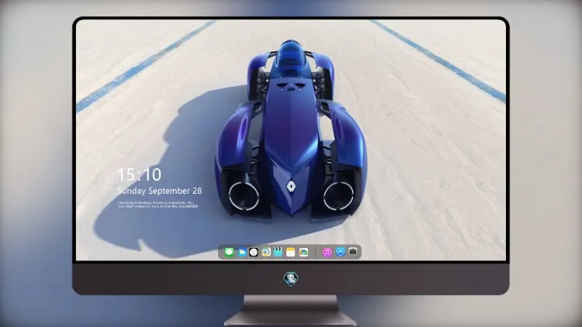Open the green Messages app in dock
This screenshot has height=327, width=582.
[x=229, y=253]
